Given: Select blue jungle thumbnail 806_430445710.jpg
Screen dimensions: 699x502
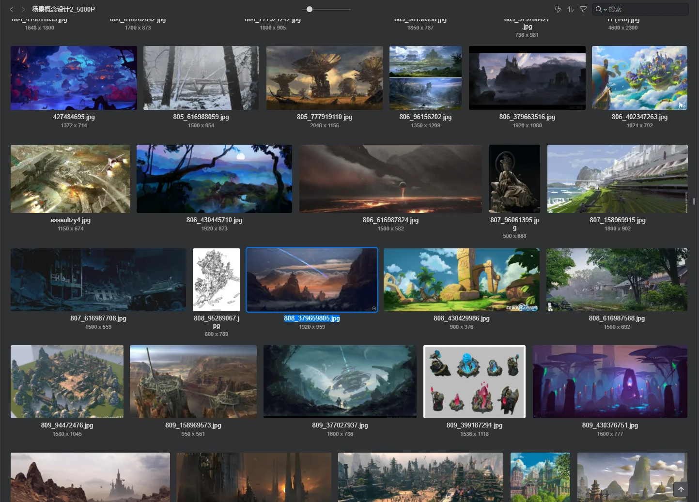Looking at the screenshot, I should click(x=214, y=179).
